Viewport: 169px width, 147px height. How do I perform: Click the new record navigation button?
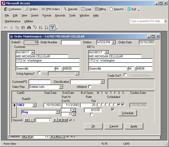point(65,120)
